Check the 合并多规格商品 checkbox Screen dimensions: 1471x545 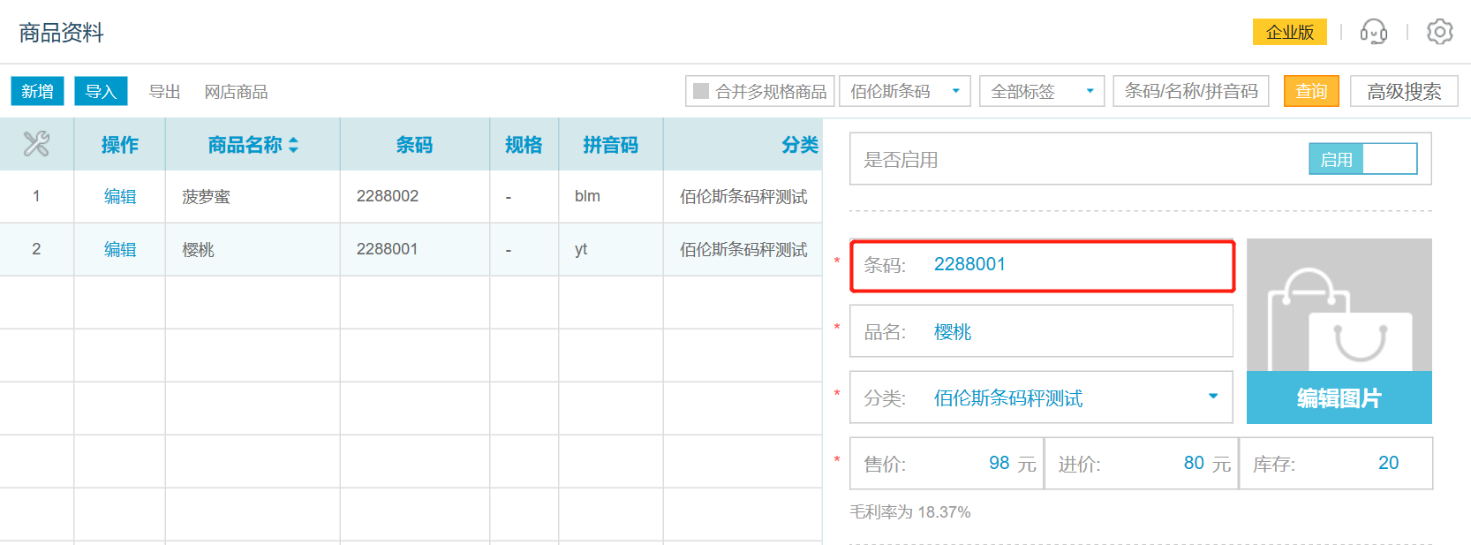click(701, 91)
